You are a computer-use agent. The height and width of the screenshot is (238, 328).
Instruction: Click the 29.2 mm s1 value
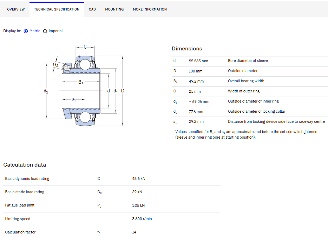196,121
